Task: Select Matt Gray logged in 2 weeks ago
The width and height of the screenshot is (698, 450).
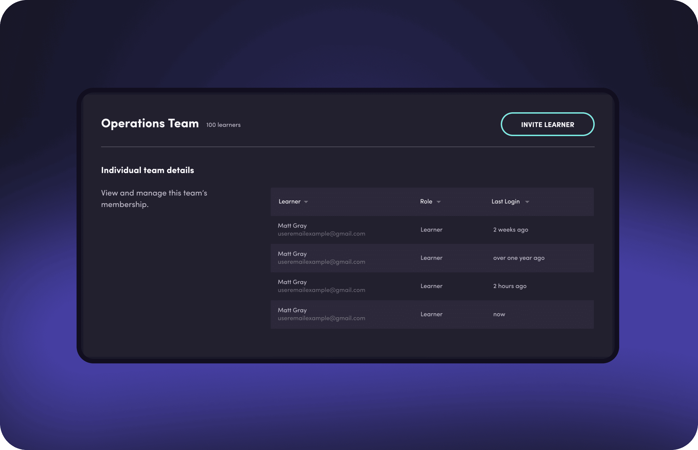Action: point(292,226)
